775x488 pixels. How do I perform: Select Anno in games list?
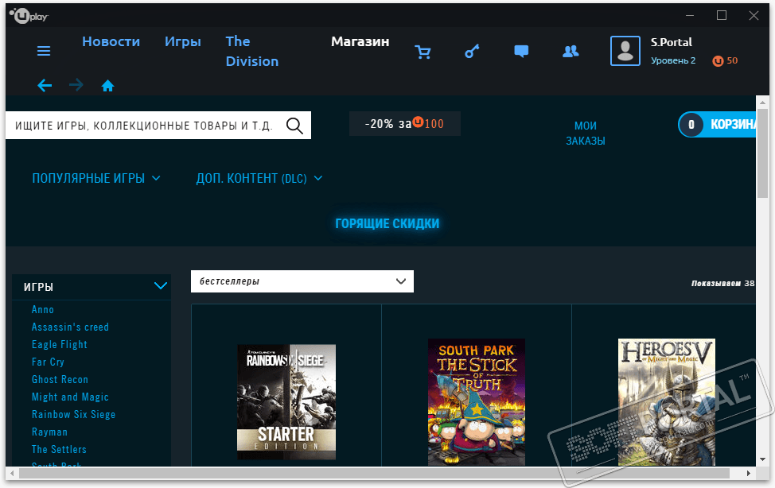click(x=43, y=310)
